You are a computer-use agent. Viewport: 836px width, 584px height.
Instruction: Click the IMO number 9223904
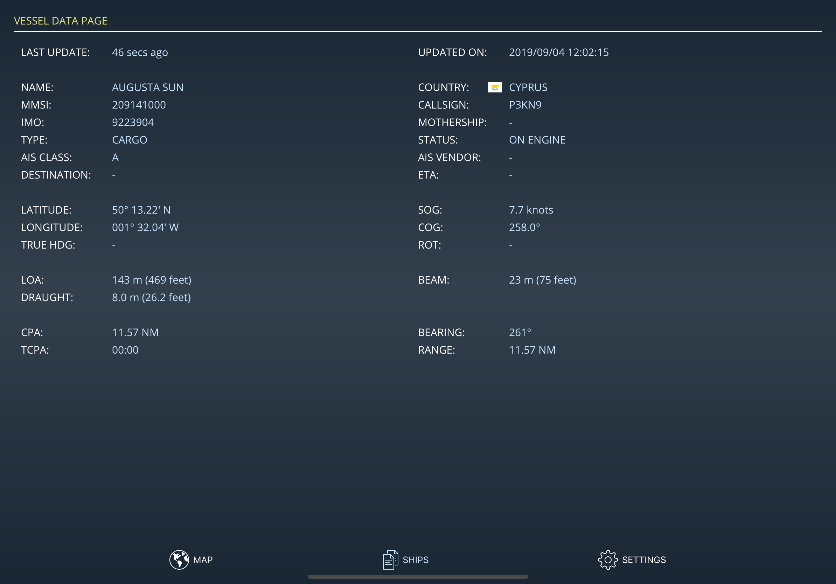(133, 122)
